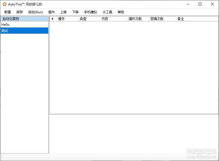Select the 测试 automation case
This screenshot has height=161, width=219.
click(x=5, y=31)
